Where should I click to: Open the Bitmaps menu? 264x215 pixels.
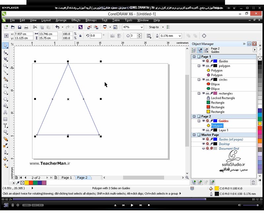tap(91, 20)
